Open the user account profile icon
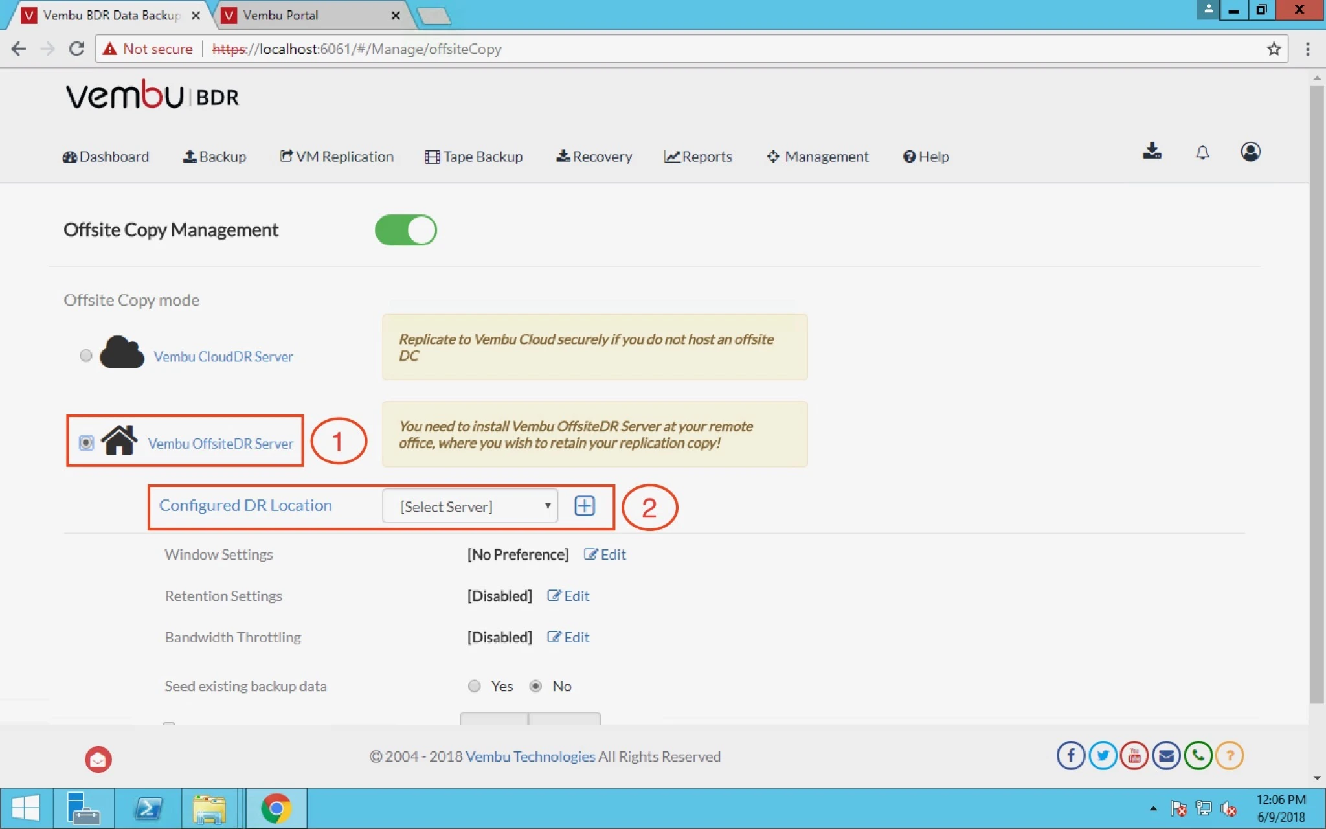Viewport: 1326px width, 829px height. pos(1250,152)
